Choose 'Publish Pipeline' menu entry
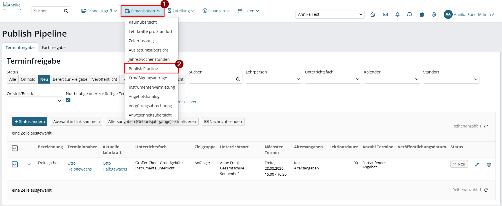Viewport: 502px width, 206px height. click(152, 69)
